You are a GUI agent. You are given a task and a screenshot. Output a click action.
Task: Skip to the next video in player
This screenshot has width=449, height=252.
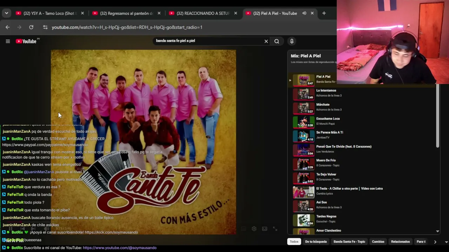33,229
